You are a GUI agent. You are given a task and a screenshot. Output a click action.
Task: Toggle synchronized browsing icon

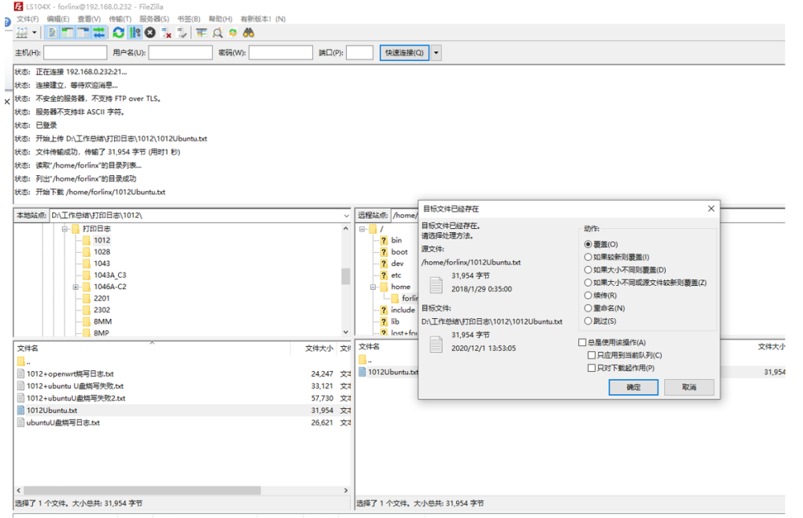233,33
